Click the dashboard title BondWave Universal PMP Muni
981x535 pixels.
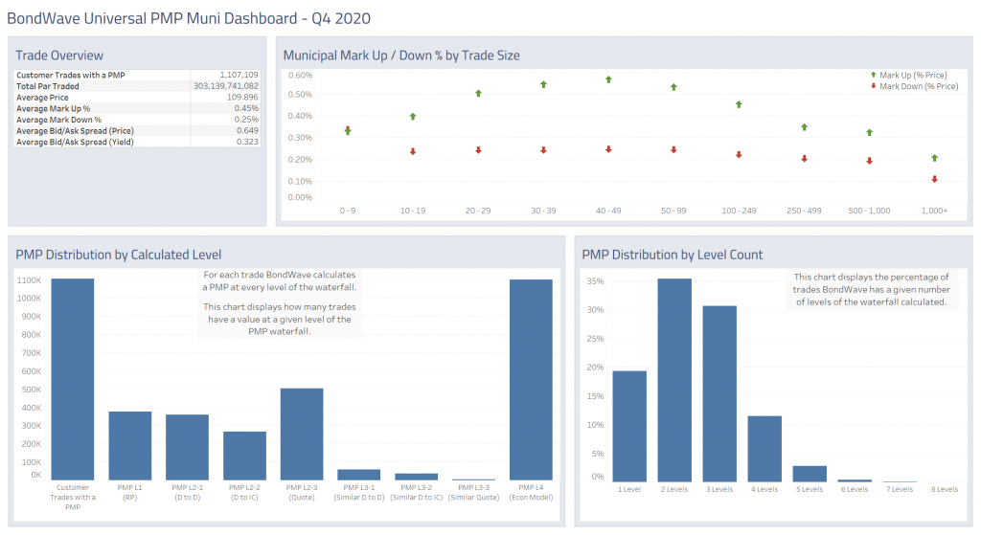click(x=189, y=18)
